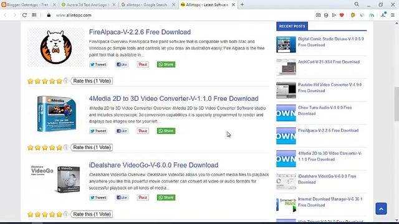Click the Pavtube recent post thumbnail
This screenshot has height=224, width=399.
pos(286,90)
